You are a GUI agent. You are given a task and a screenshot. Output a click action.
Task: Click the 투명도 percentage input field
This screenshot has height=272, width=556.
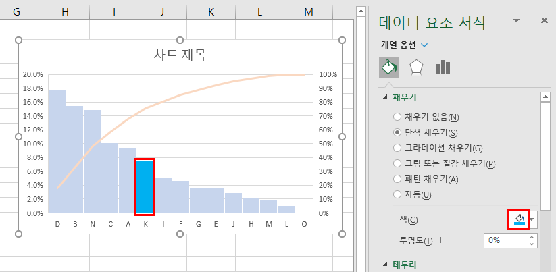coord(505,240)
